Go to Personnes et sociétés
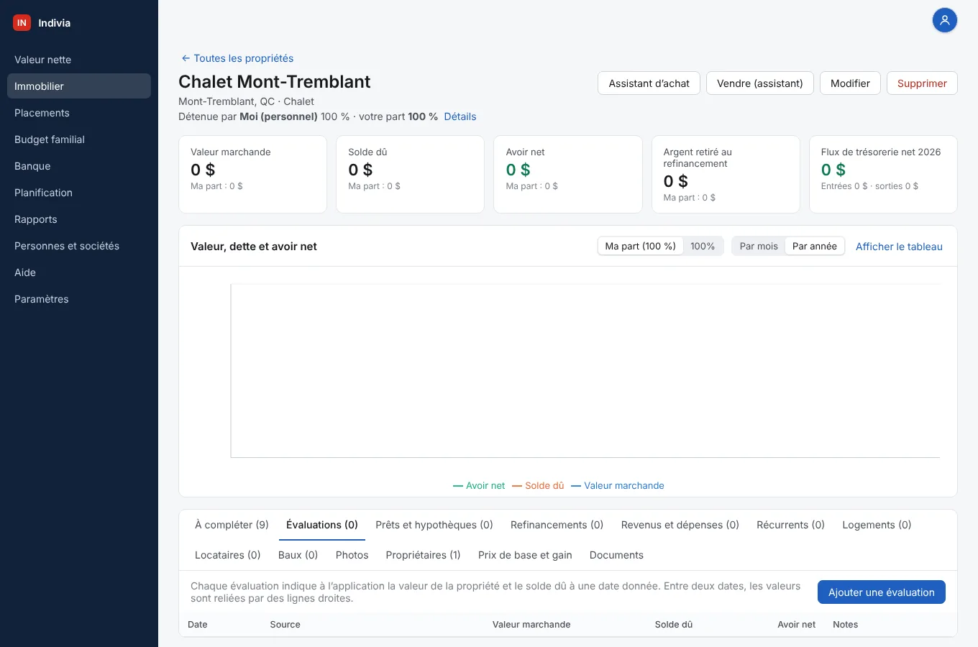This screenshot has height=647, width=978. tap(79, 246)
